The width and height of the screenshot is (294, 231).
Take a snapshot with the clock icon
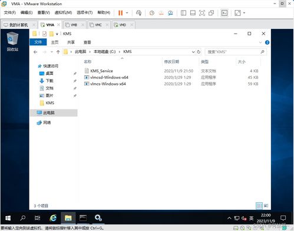coord(151,13)
